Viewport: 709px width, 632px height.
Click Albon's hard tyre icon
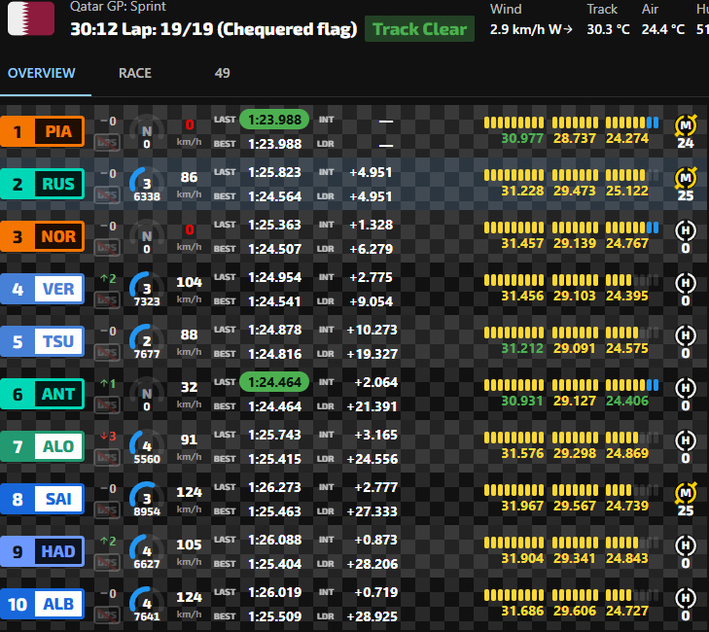[x=686, y=598]
